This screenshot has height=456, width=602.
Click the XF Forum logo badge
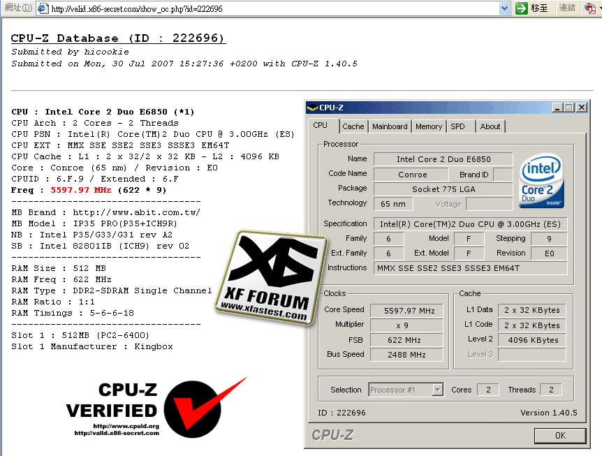click(x=271, y=279)
